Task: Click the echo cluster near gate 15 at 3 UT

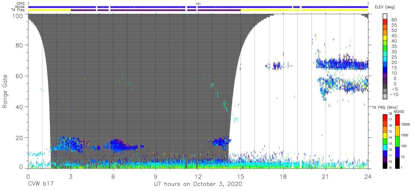Action: click(70, 144)
